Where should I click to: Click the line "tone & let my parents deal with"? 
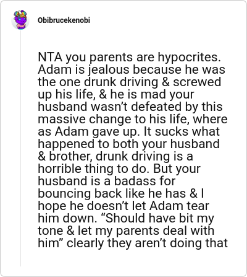point(126,231)
